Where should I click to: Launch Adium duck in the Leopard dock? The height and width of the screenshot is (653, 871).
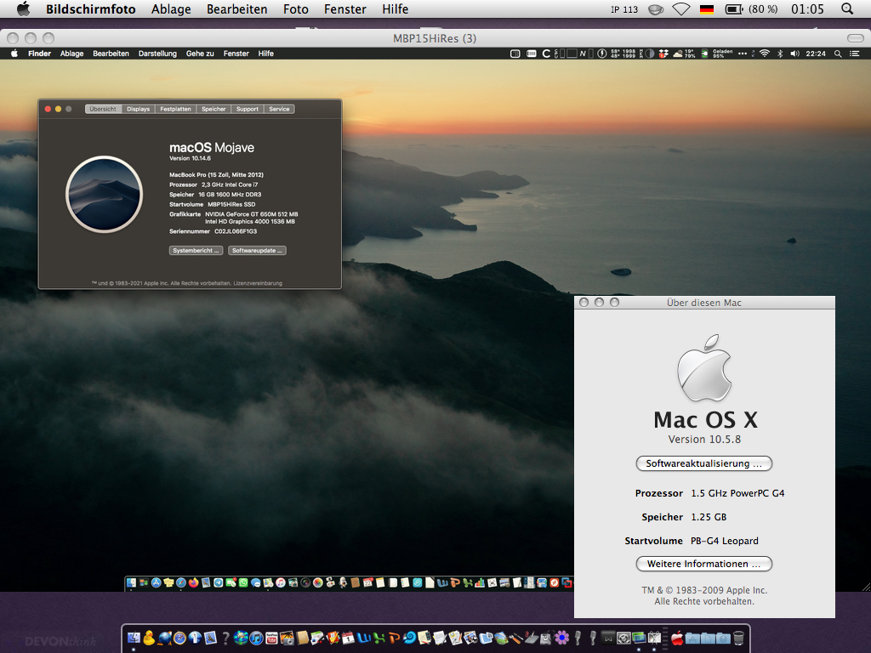pyautogui.click(x=149, y=638)
